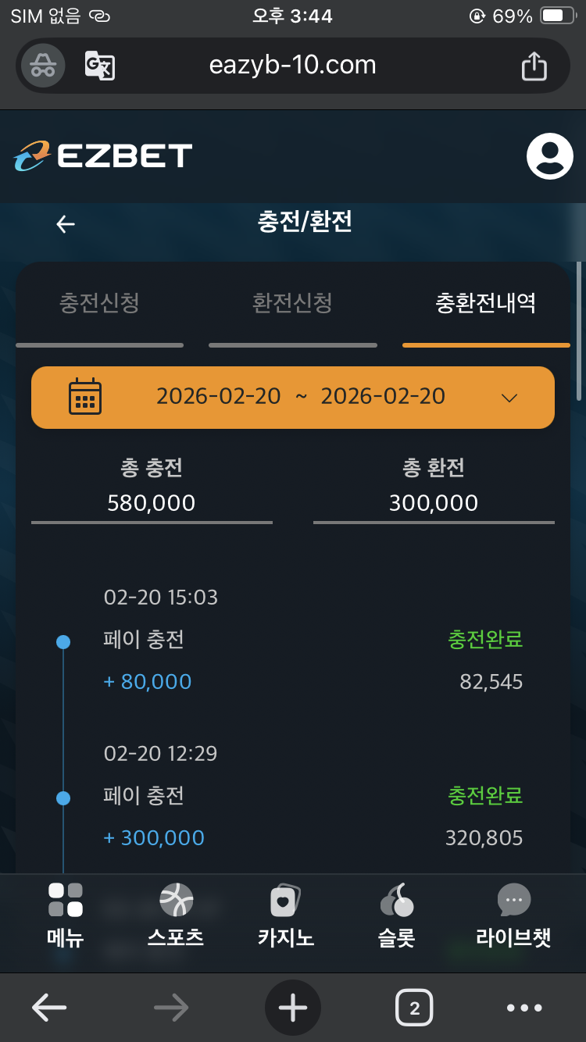Start a 라이브챗 conversation

[x=513, y=915]
